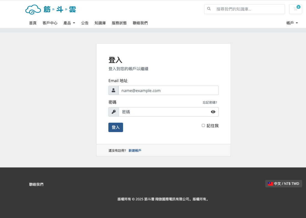
Task: Toggle password visibility eye icon
Action: pos(213,112)
